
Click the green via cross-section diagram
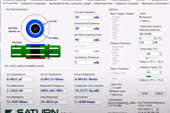tap(36, 51)
